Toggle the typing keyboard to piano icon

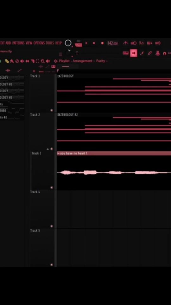[x=126, y=53]
